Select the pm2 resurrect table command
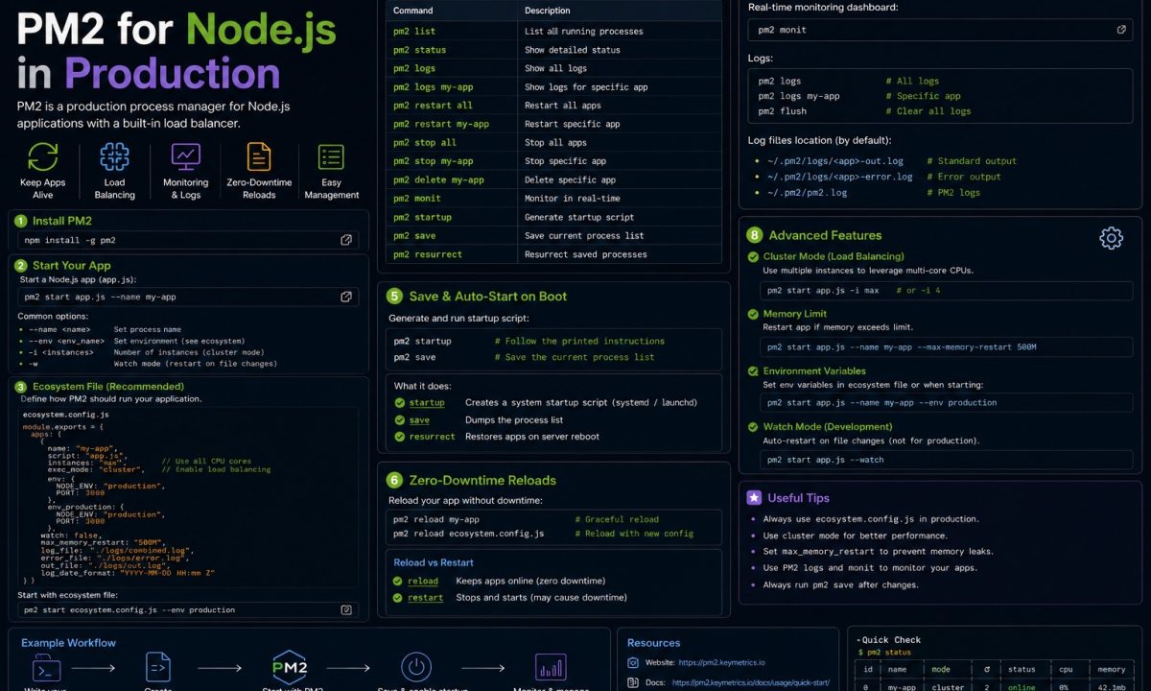This screenshot has width=1151, height=691. [428, 254]
